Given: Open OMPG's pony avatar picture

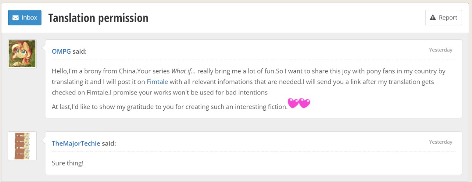Looking at the screenshot, I should pyautogui.click(x=22, y=54).
